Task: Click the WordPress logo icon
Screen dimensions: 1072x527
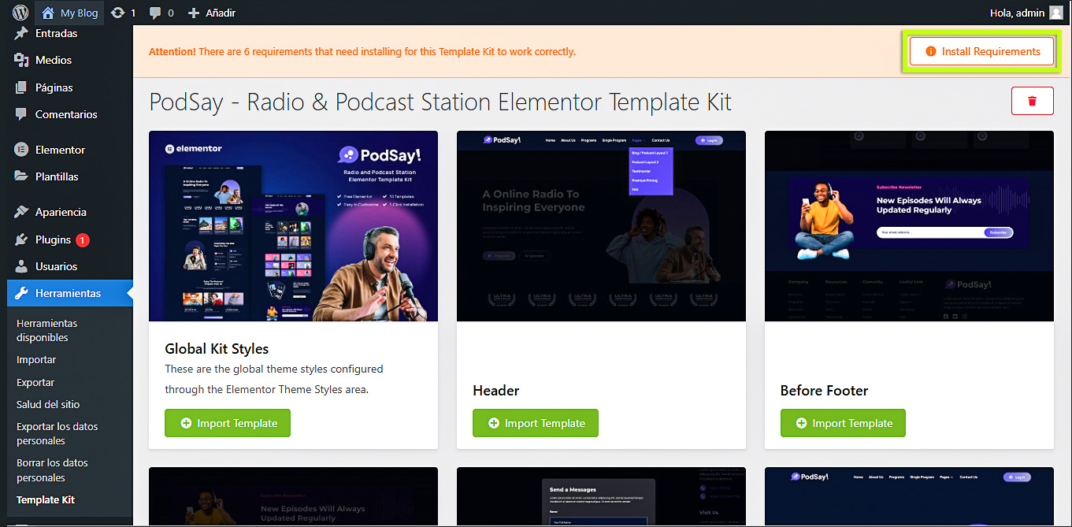Action: [20, 13]
